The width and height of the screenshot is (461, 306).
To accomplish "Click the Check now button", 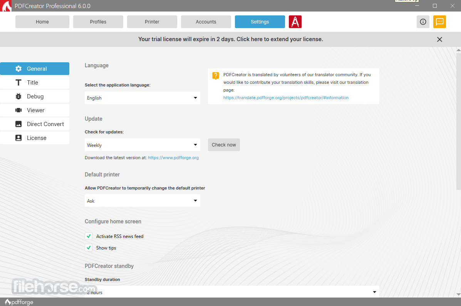I will click(x=224, y=145).
